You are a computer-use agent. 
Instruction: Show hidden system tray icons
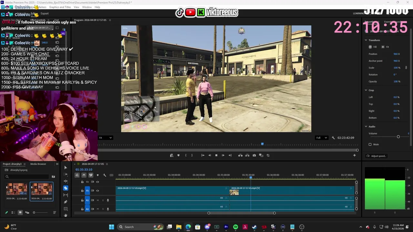(361, 227)
